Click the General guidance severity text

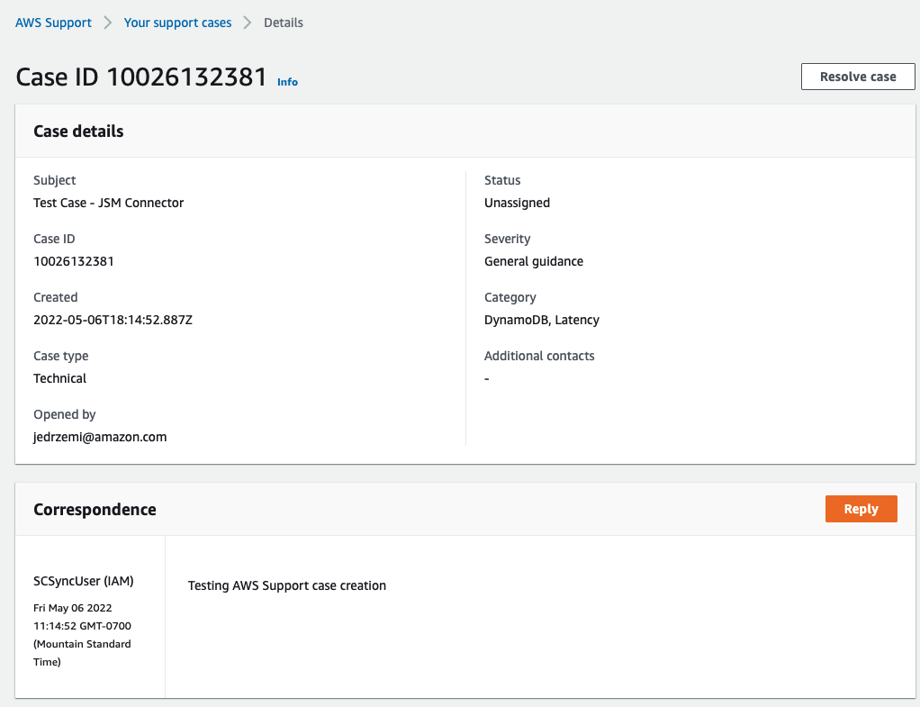[x=533, y=261]
